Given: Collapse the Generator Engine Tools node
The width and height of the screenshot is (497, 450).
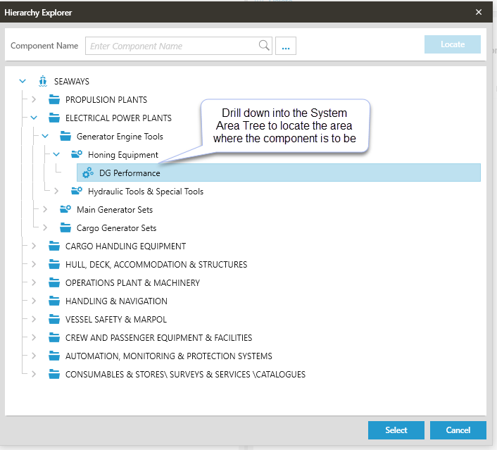Looking at the screenshot, I should click(x=45, y=137).
